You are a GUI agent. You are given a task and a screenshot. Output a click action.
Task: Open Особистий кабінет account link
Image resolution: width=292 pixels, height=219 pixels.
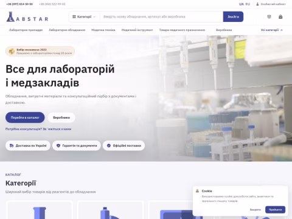[x=271, y=4]
